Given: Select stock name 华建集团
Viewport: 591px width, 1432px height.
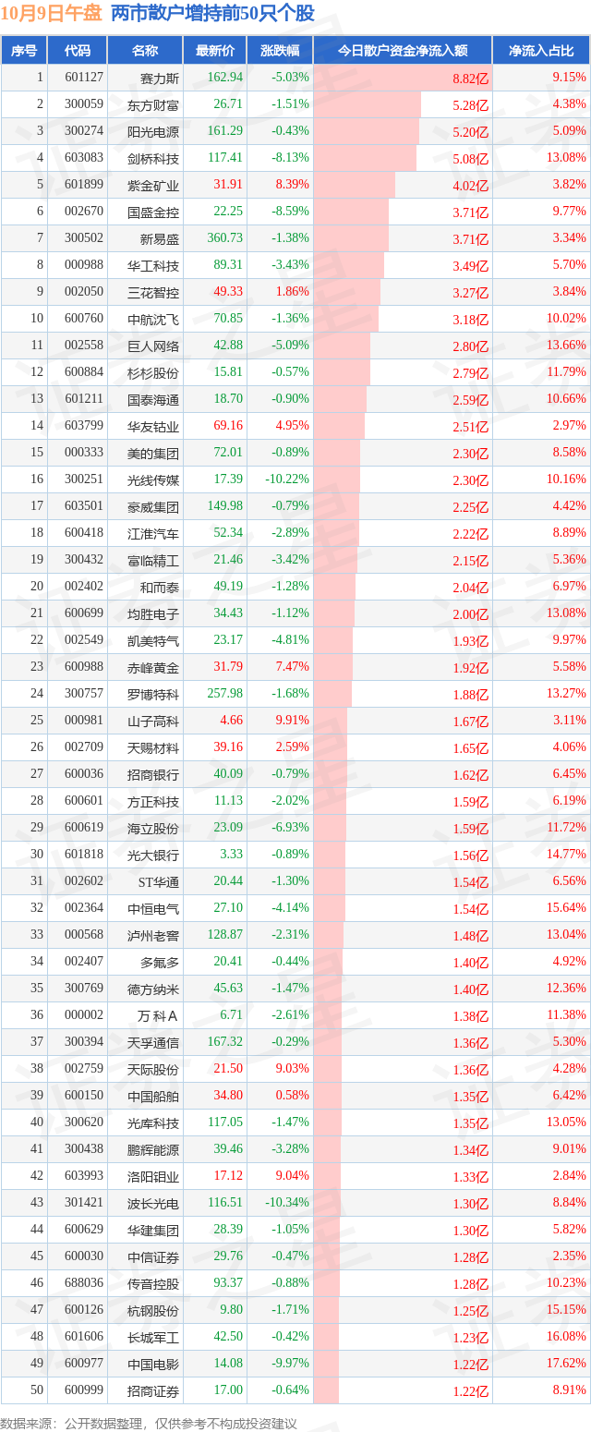Looking at the screenshot, I should 153,1230.
